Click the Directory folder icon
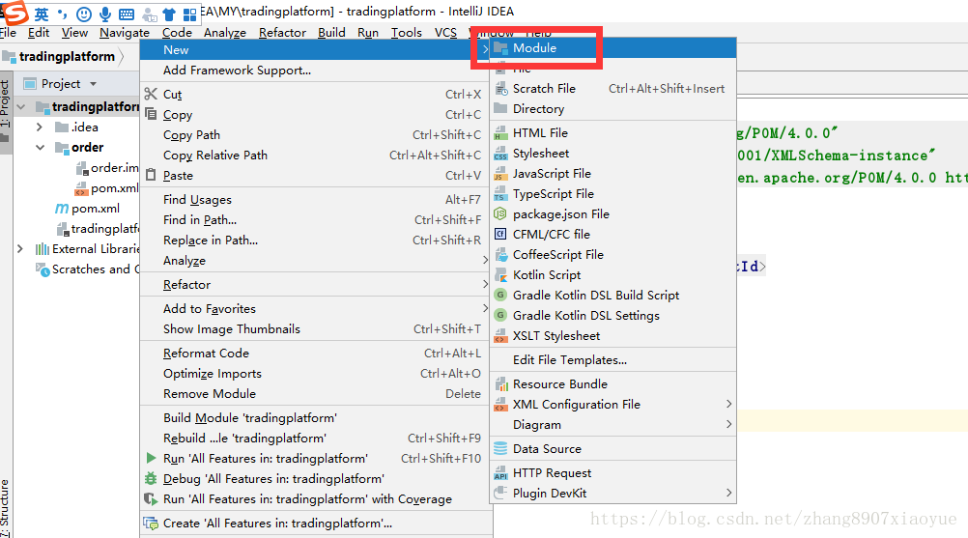This screenshot has width=968, height=538. coord(500,108)
